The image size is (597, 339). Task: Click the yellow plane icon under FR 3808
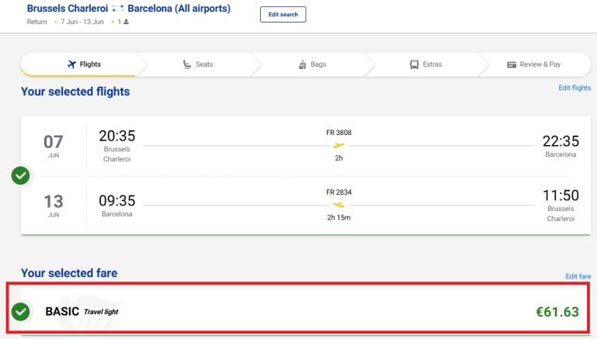(338, 145)
